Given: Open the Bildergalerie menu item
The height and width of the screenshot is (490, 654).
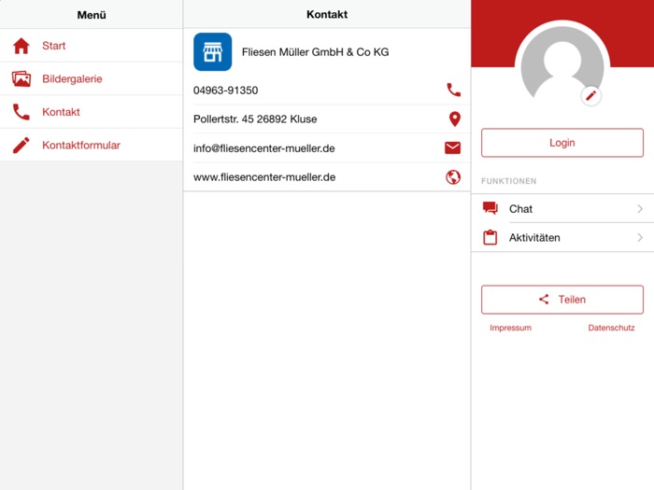Looking at the screenshot, I should pos(92,78).
